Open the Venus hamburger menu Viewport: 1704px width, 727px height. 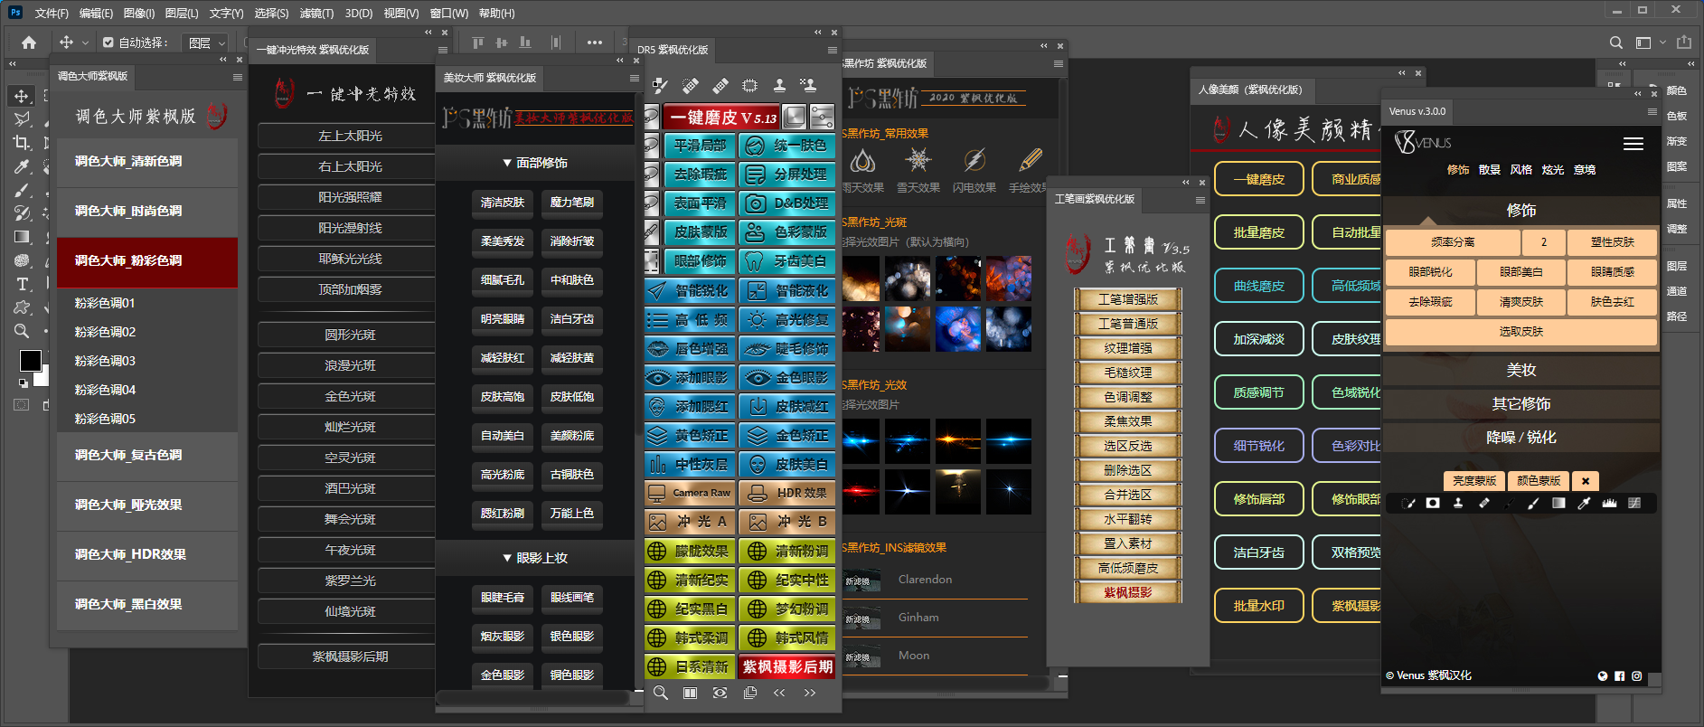pyautogui.click(x=1633, y=144)
